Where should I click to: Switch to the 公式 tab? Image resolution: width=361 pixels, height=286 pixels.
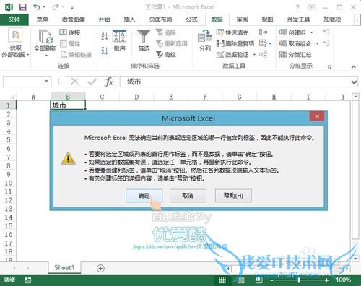191,19
